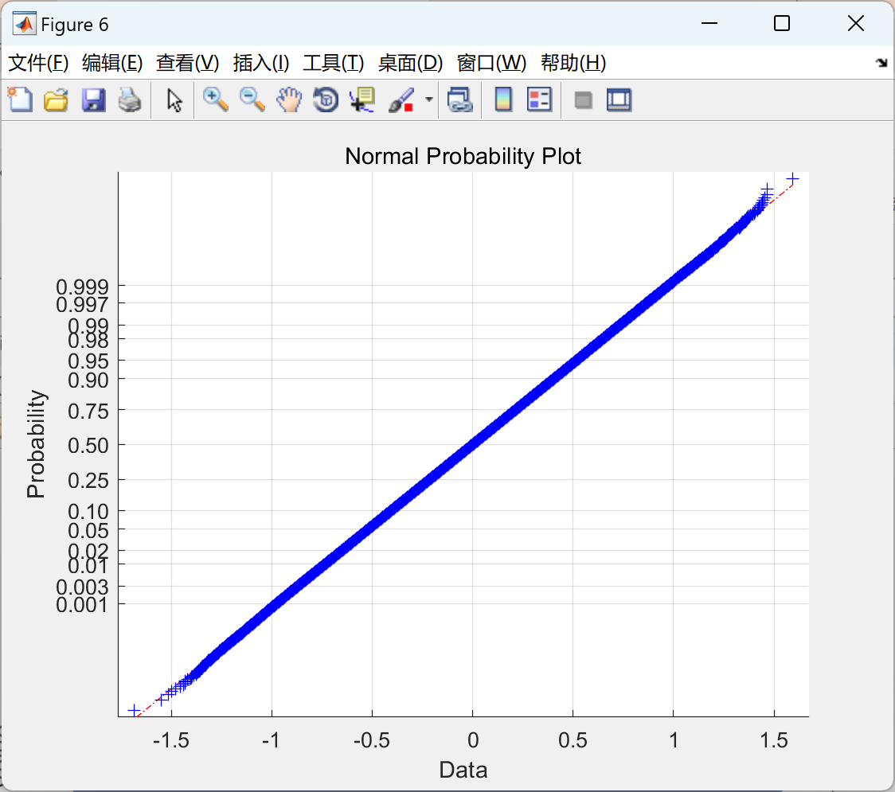Click the x-axis tick label 0
Image resolution: width=895 pixels, height=792 pixels.
coord(473,740)
